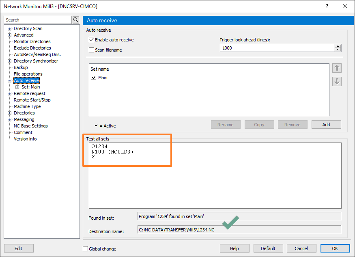The image size is (355, 257).
Task: Open Machine Type settings
Action: [x=27, y=106]
